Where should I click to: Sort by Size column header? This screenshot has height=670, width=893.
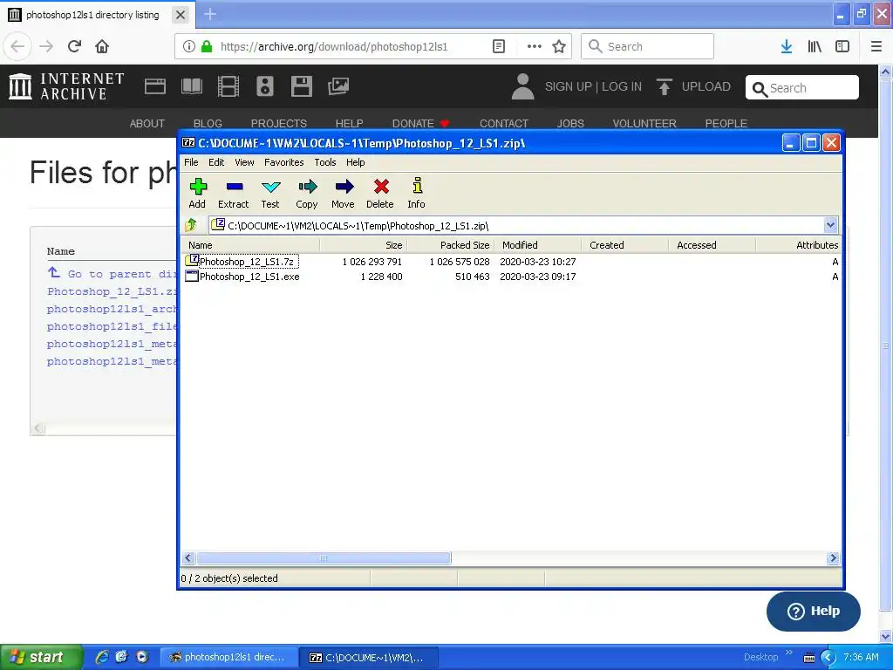pos(364,245)
